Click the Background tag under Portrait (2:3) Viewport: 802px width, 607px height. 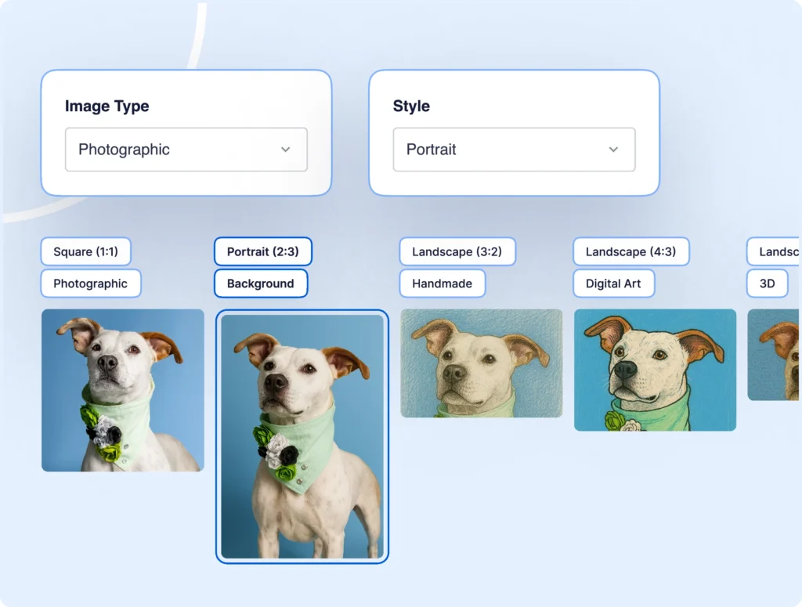click(260, 284)
